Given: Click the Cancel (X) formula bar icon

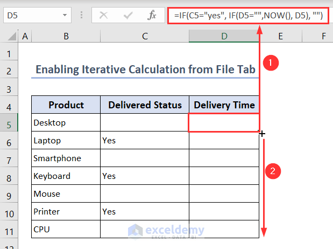Looking at the screenshot, I should pos(104,15).
